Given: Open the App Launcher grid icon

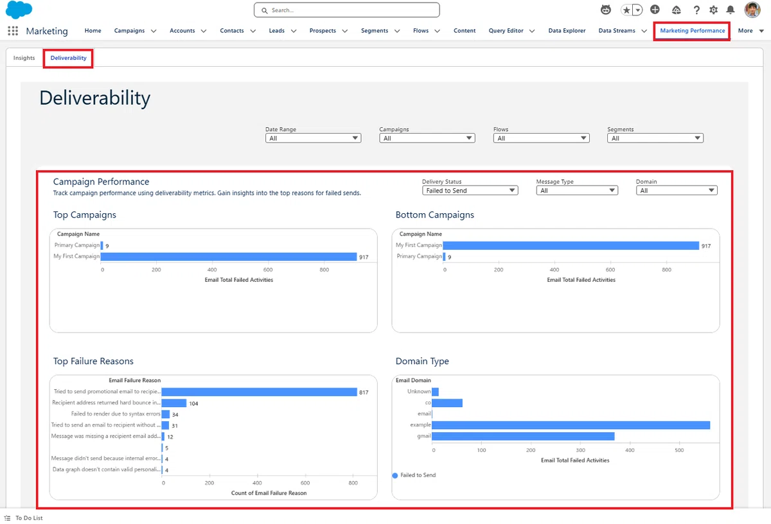Looking at the screenshot, I should 13,31.
